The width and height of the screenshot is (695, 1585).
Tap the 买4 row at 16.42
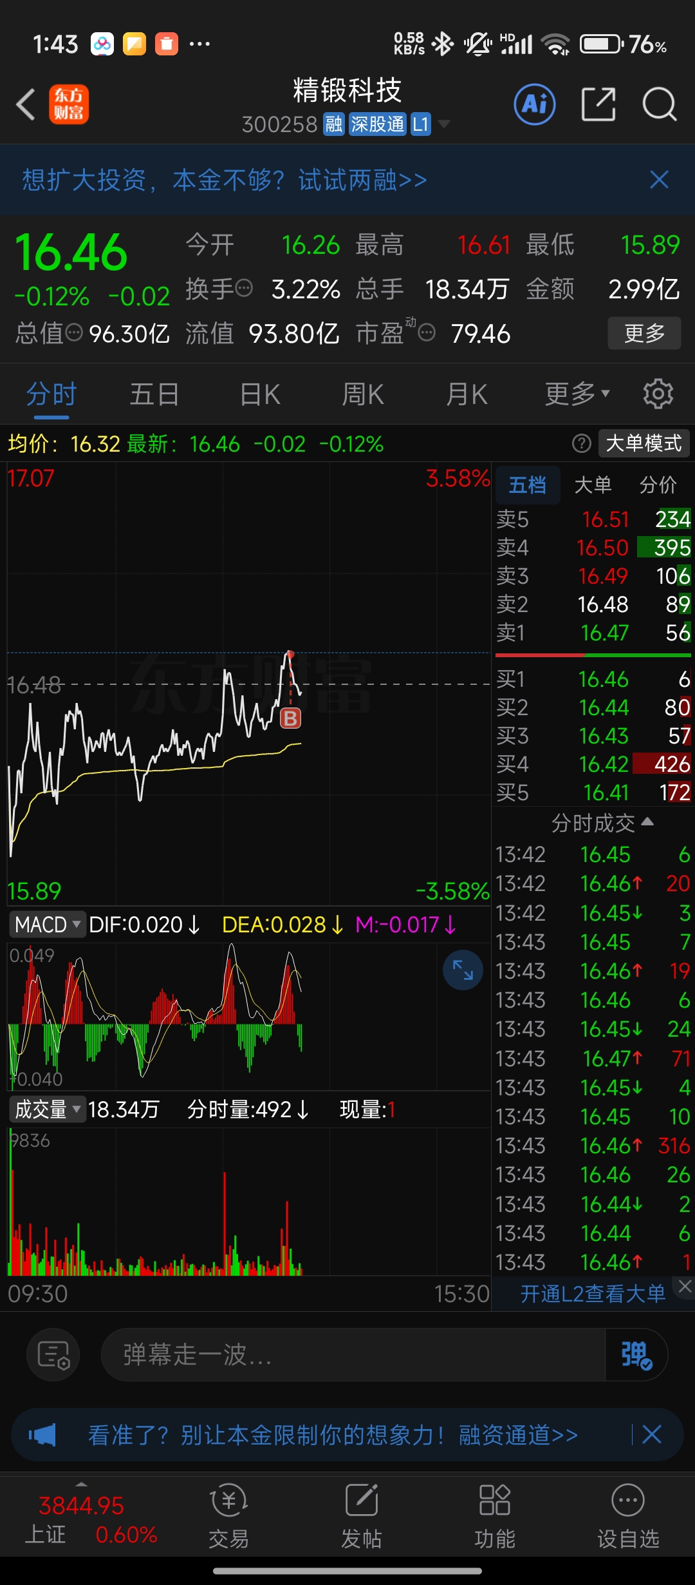[x=593, y=764]
